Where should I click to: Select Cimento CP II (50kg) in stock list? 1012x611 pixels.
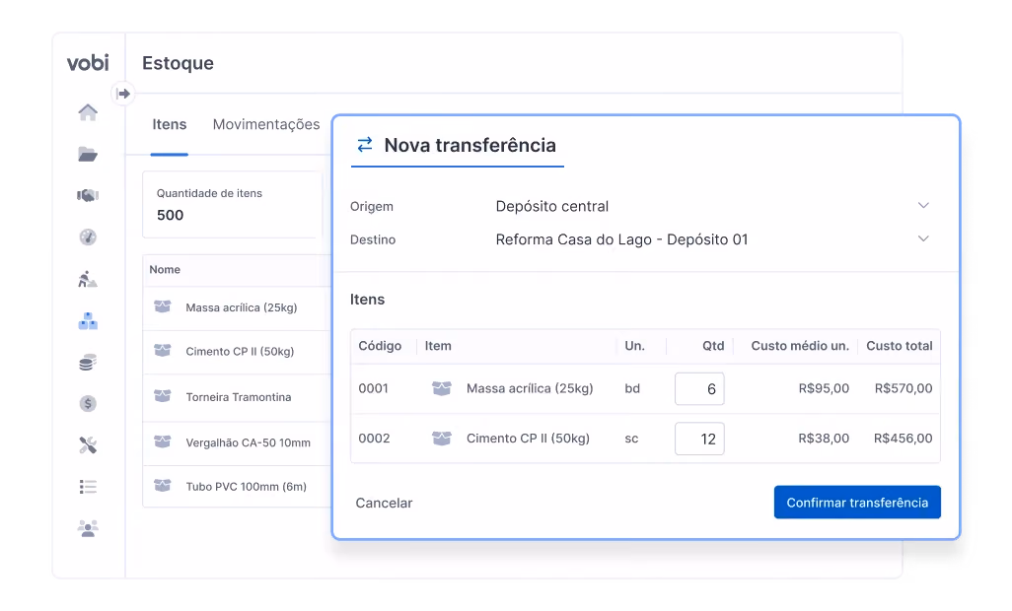click(240, 351)
